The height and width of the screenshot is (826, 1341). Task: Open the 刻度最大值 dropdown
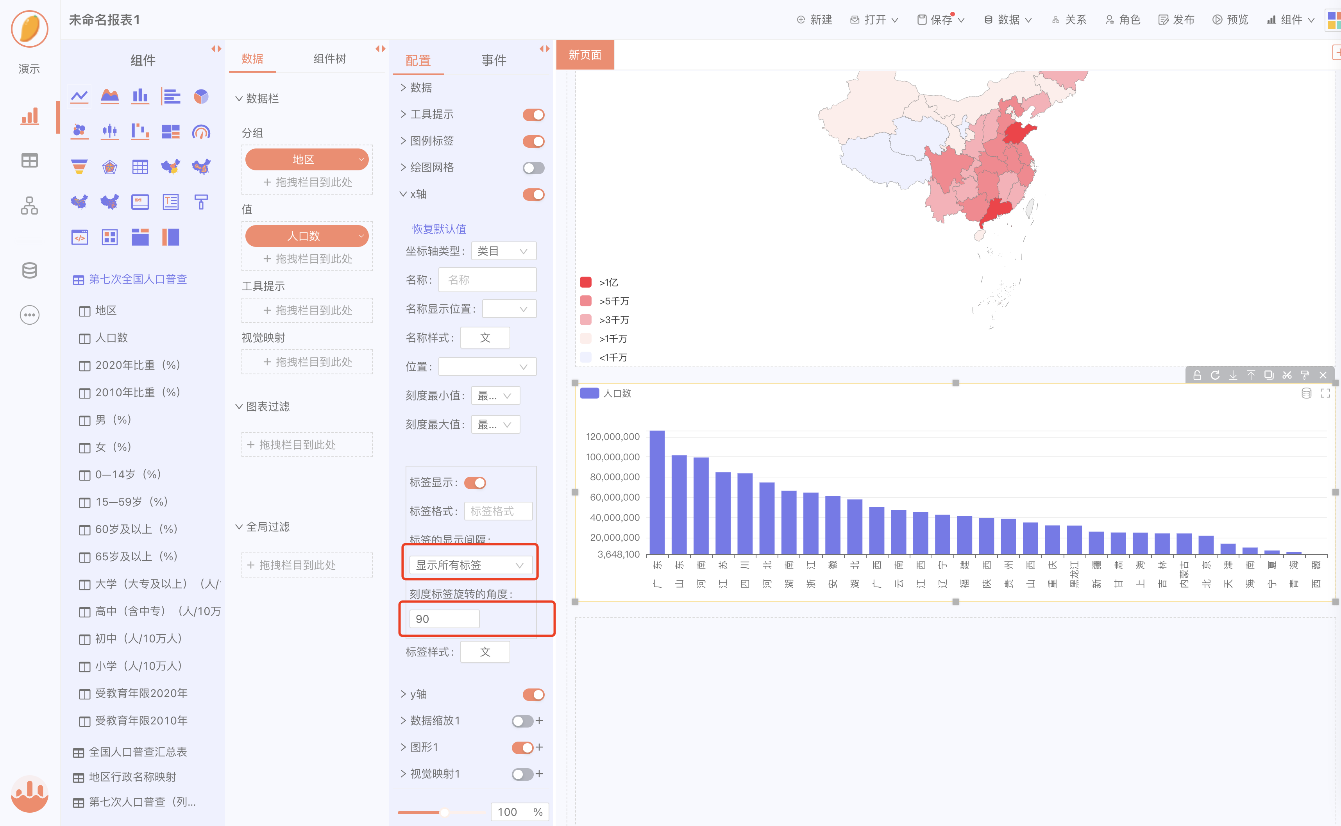(x=495, y=424)
